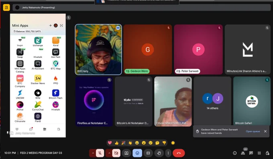Open profile avatar in Mini Apps header

coord(56,25)
